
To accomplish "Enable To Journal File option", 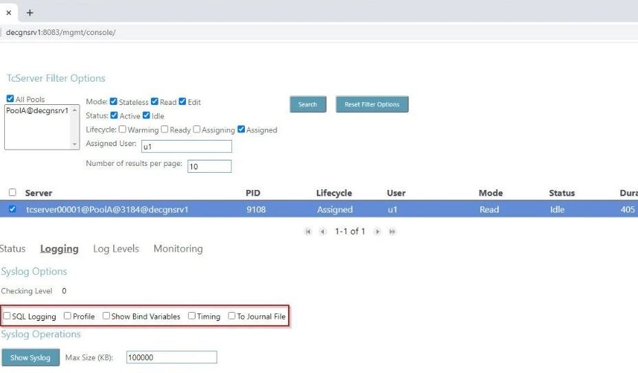I will [x=232, y=316].
